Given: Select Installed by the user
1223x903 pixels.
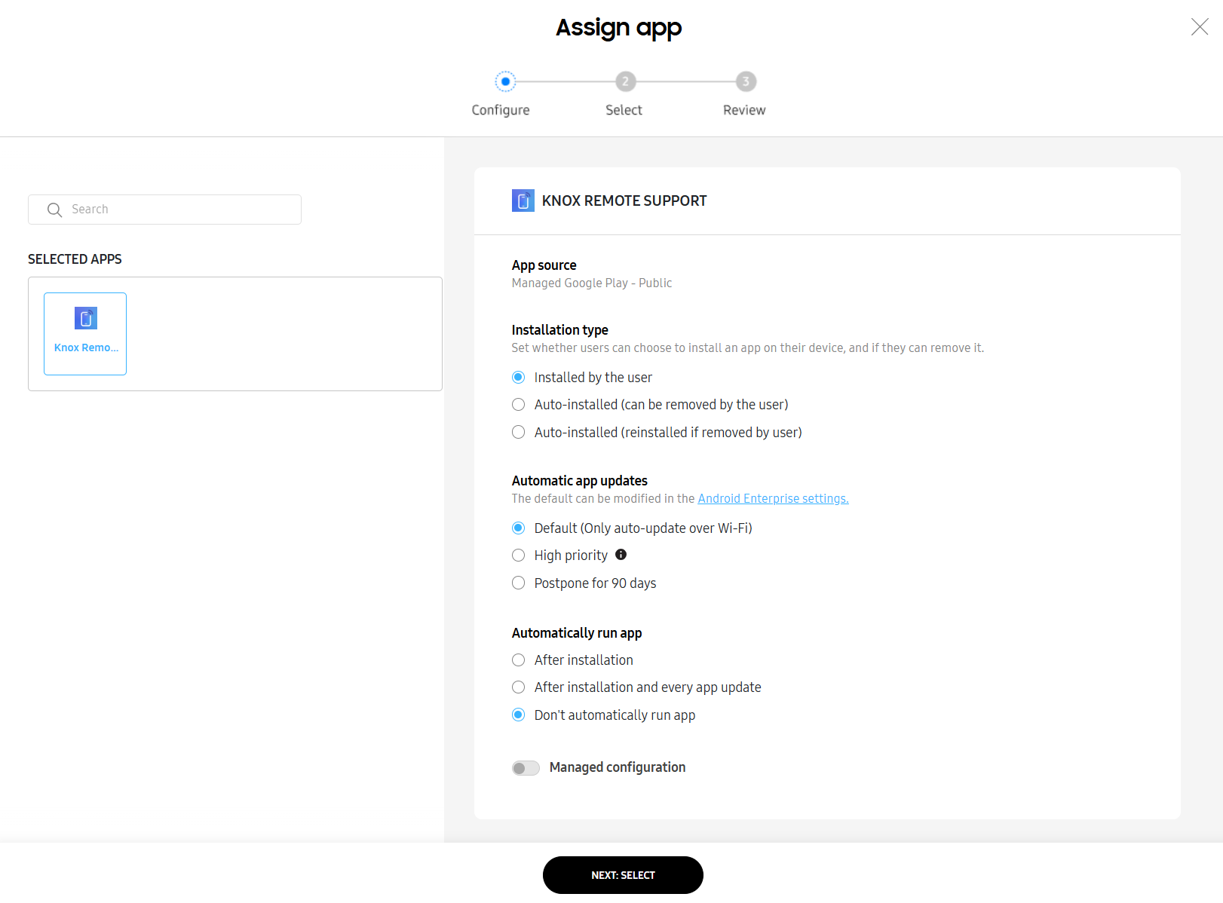Looking at the screenshot, I should [x=518, y=377].
